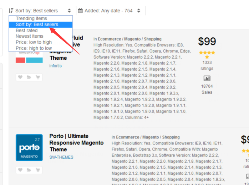Viewport: 249px width, 185px height.
Task: Open the SW-THEMES author link
Action: [61, 157]
